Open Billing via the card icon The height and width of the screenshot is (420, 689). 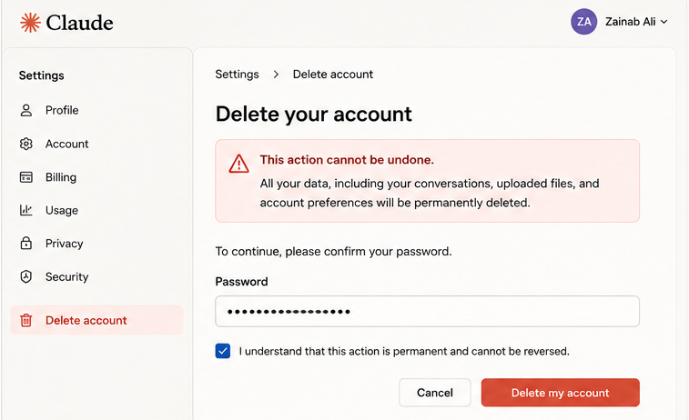click(x=26, y=177)
